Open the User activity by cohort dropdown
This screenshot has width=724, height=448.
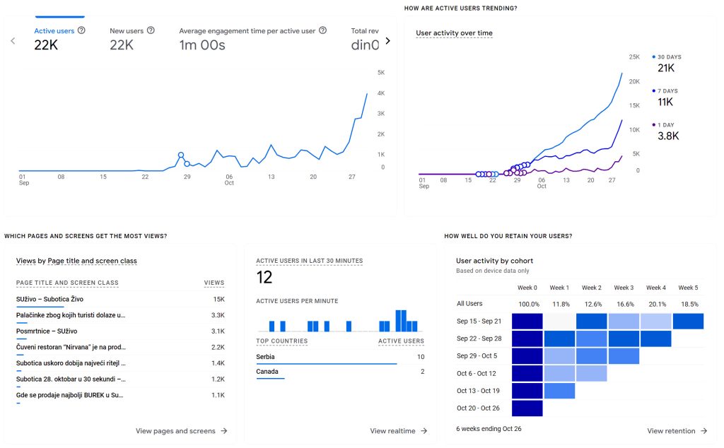point(494,261)
